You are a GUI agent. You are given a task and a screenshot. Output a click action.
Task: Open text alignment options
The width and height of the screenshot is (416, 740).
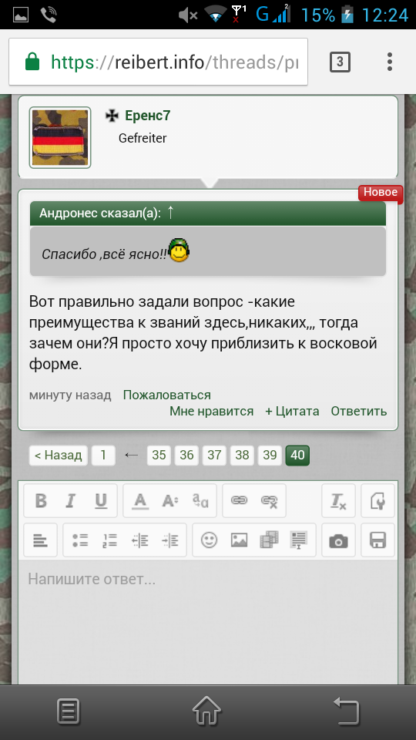40,540
